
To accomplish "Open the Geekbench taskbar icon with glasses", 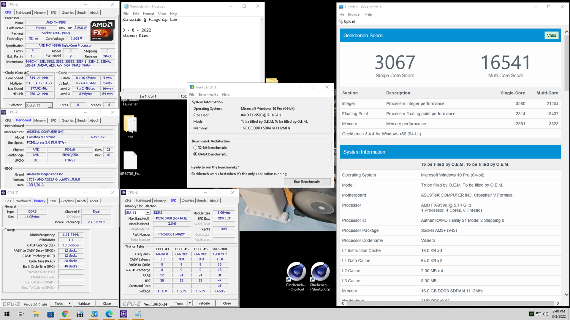I will (94, 314).
